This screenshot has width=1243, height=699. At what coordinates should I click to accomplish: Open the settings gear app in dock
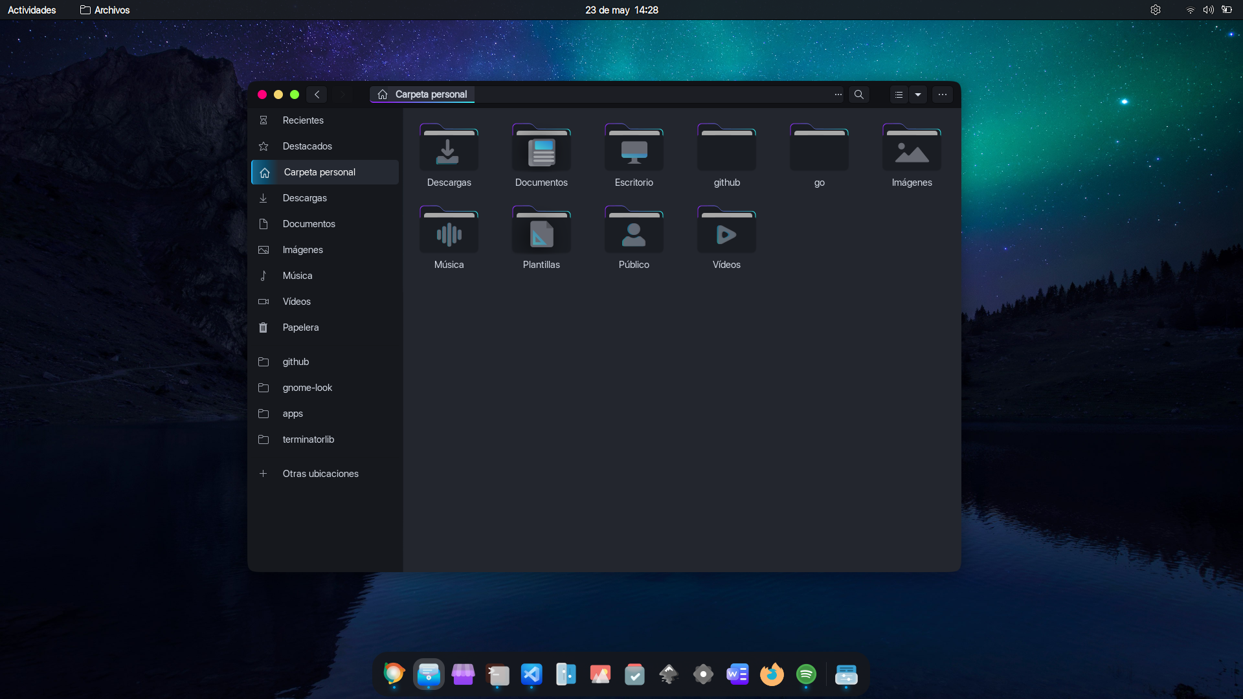click(703, 674)
